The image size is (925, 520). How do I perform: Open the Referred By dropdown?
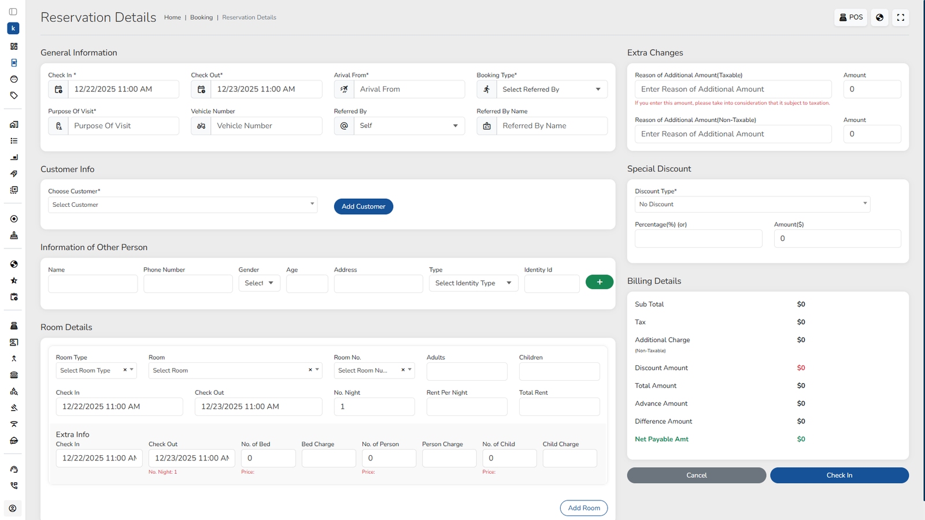(x=409, y=126)
